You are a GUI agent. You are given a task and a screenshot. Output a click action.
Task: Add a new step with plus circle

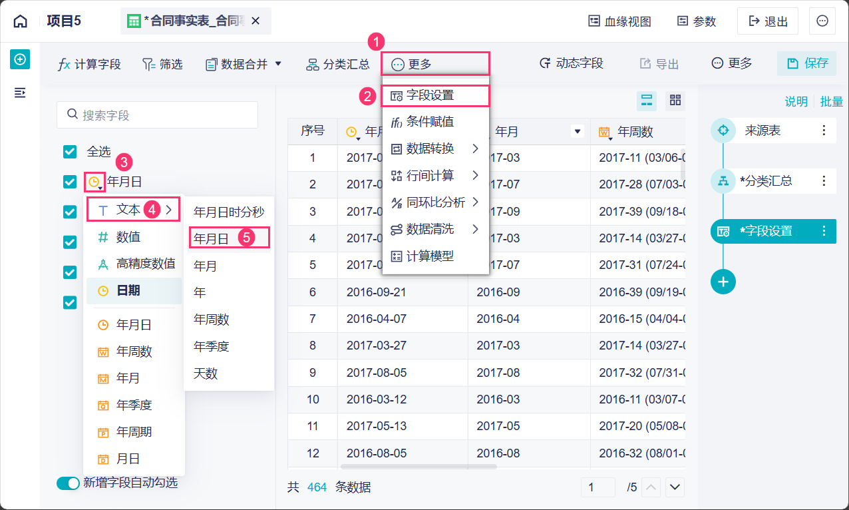click(x=723, y=282)
